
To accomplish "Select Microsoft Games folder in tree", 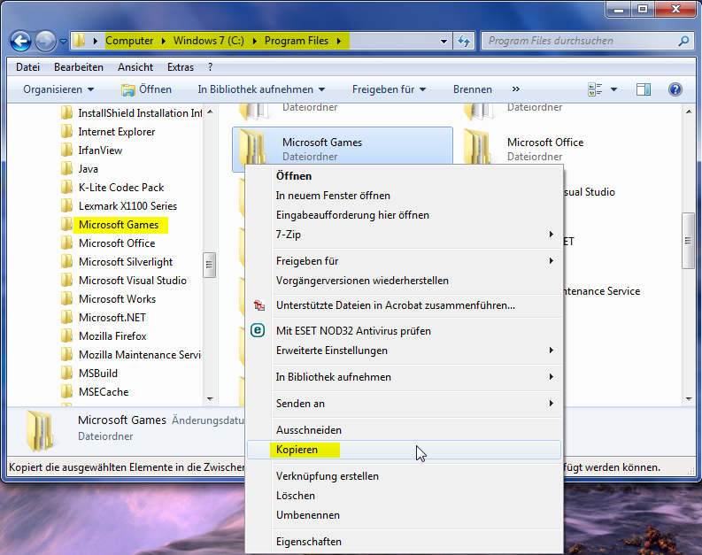I will point(119,225).
